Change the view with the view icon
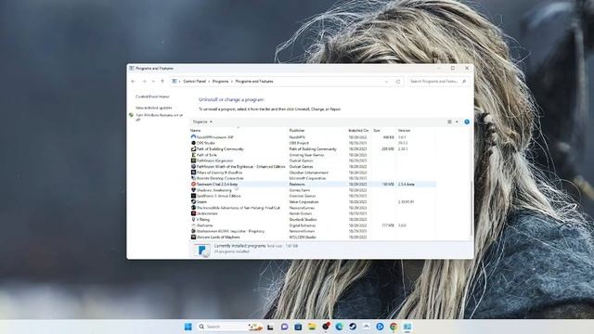This screenshot has height=334, width=594. 449,122
